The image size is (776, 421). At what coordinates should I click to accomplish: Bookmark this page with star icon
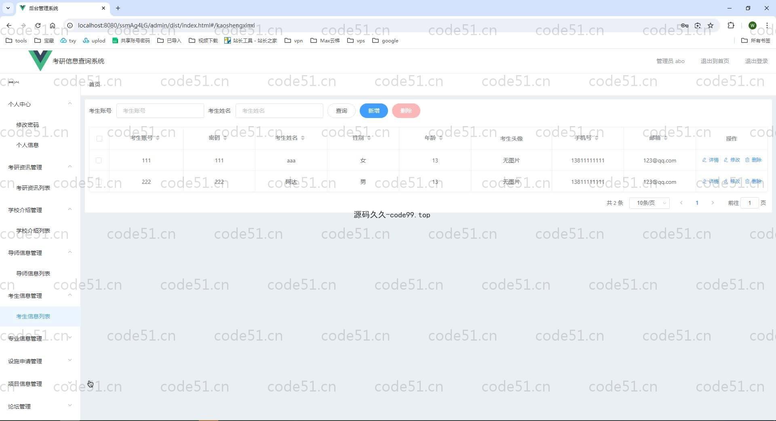711,25
